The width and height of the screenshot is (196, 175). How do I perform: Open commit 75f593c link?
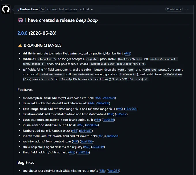pyautogui.click(x=121, y=114)
